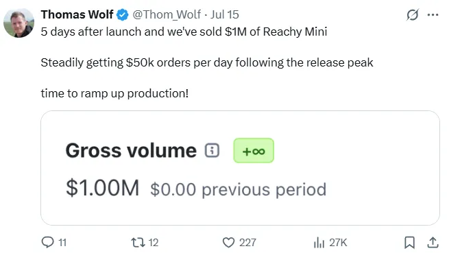Click the 27K views count
Image resolution: width=449 pixels, height=253 pixels.
tap(338, 243)
